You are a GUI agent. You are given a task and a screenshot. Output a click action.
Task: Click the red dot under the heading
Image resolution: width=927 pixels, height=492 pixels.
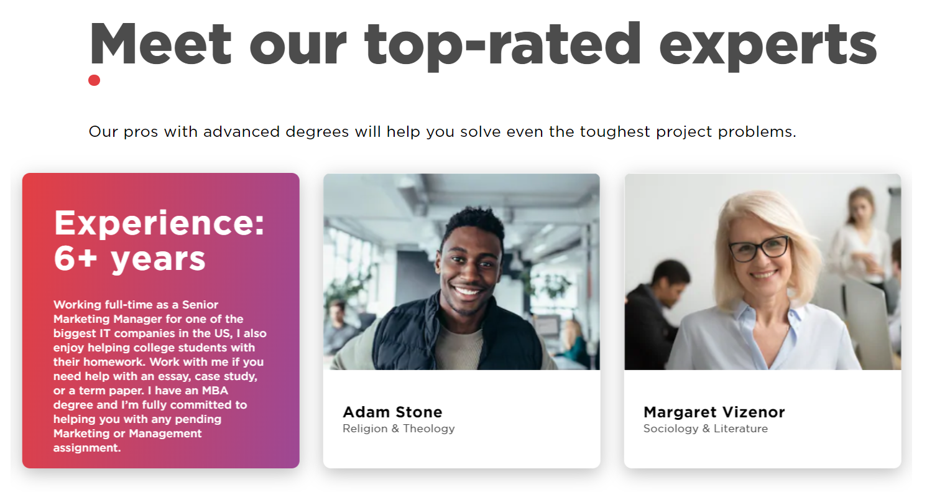point(95,80)
